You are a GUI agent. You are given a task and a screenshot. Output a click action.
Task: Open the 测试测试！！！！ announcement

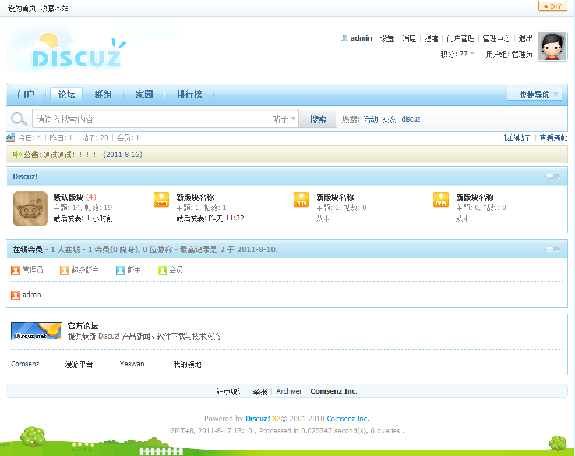[x=70, y=155]
